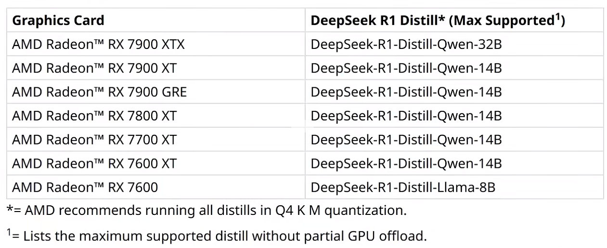
Task: Click the DeepSeek-R1-Distill-Llama-8B cell
Action: coord(403,187)
